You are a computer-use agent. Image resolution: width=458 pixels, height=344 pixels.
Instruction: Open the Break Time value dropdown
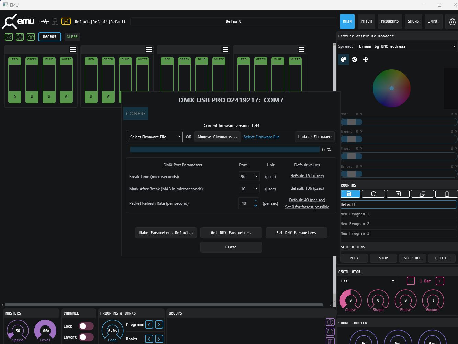coord(249,176)
